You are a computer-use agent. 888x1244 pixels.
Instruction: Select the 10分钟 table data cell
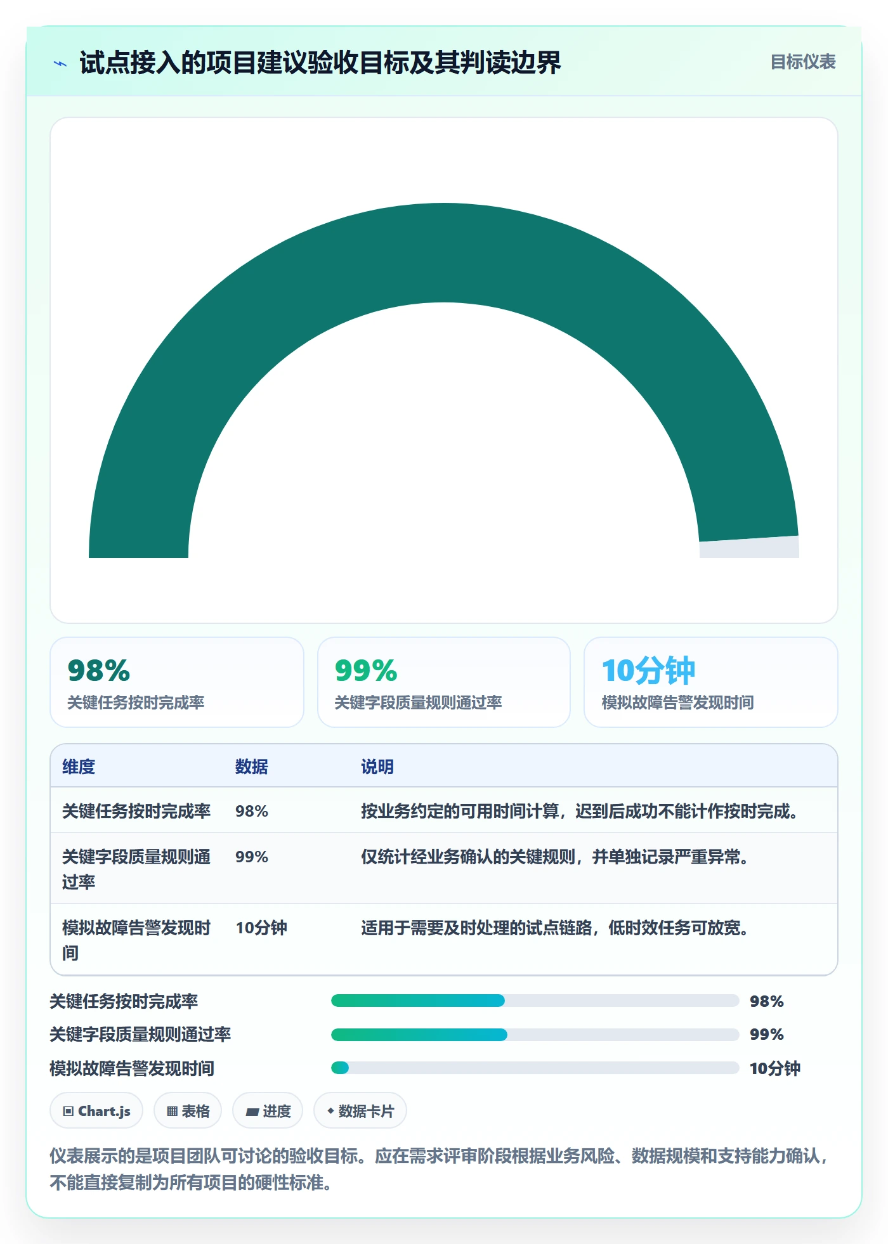(261, 928)
